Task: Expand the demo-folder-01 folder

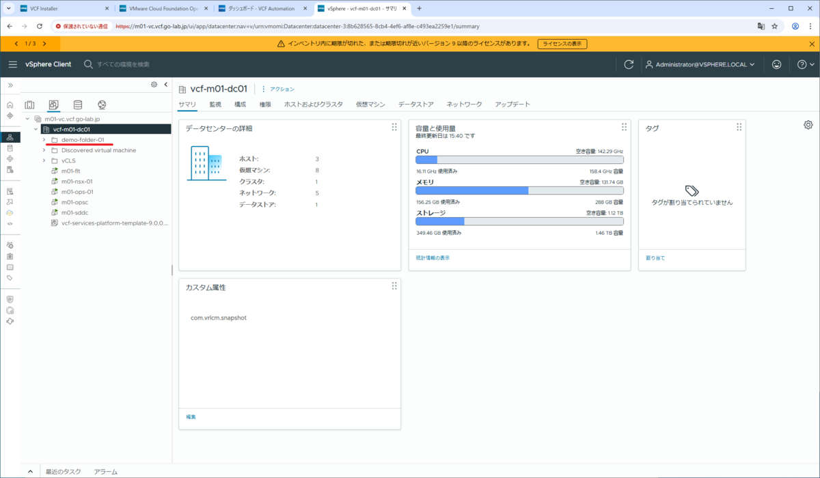Action: pos(44,140)
